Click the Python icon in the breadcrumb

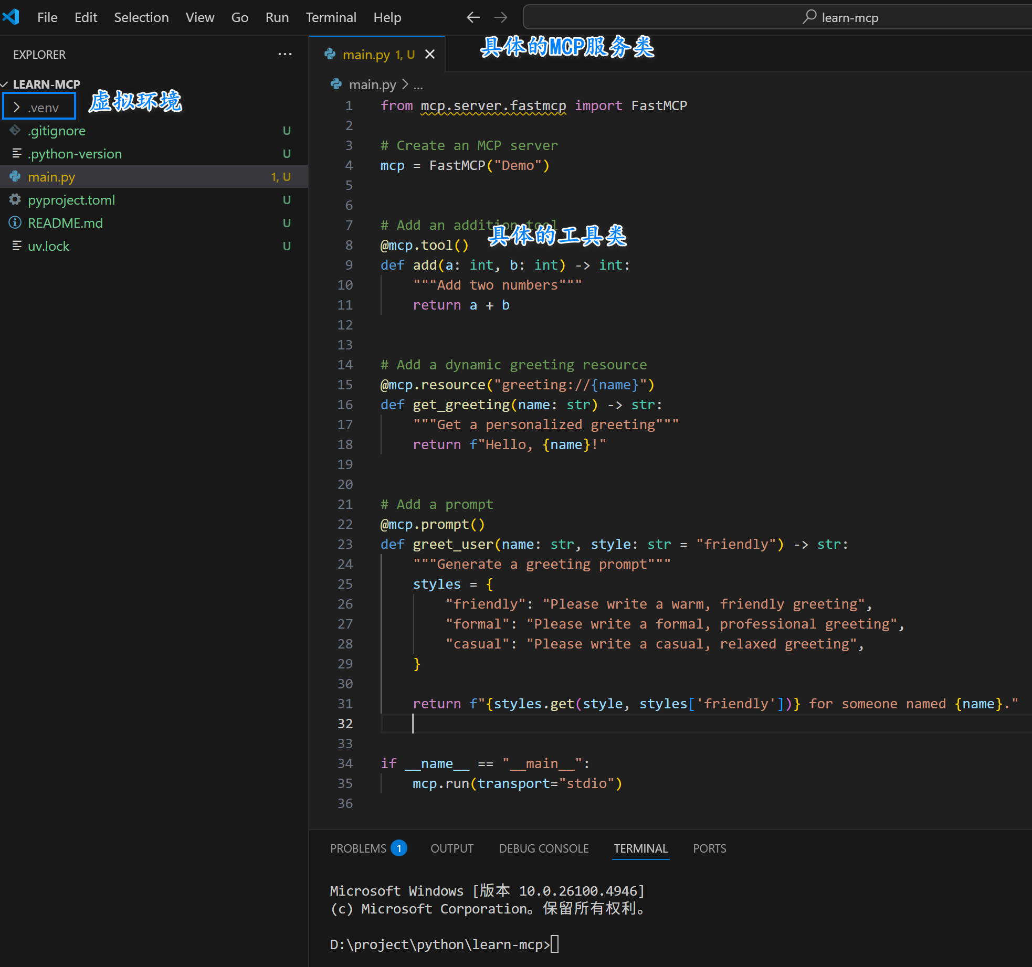(336, 84)
